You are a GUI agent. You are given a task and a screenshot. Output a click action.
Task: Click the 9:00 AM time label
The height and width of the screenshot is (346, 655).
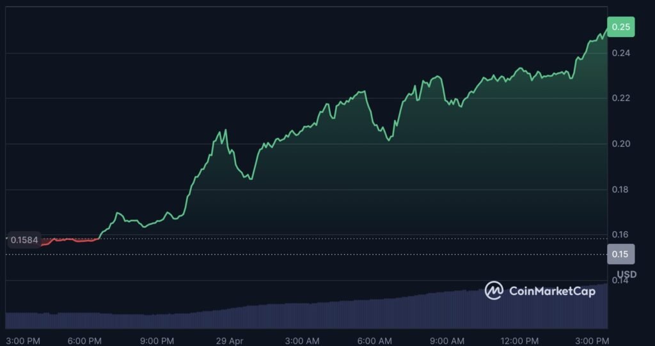click(447, 340)
